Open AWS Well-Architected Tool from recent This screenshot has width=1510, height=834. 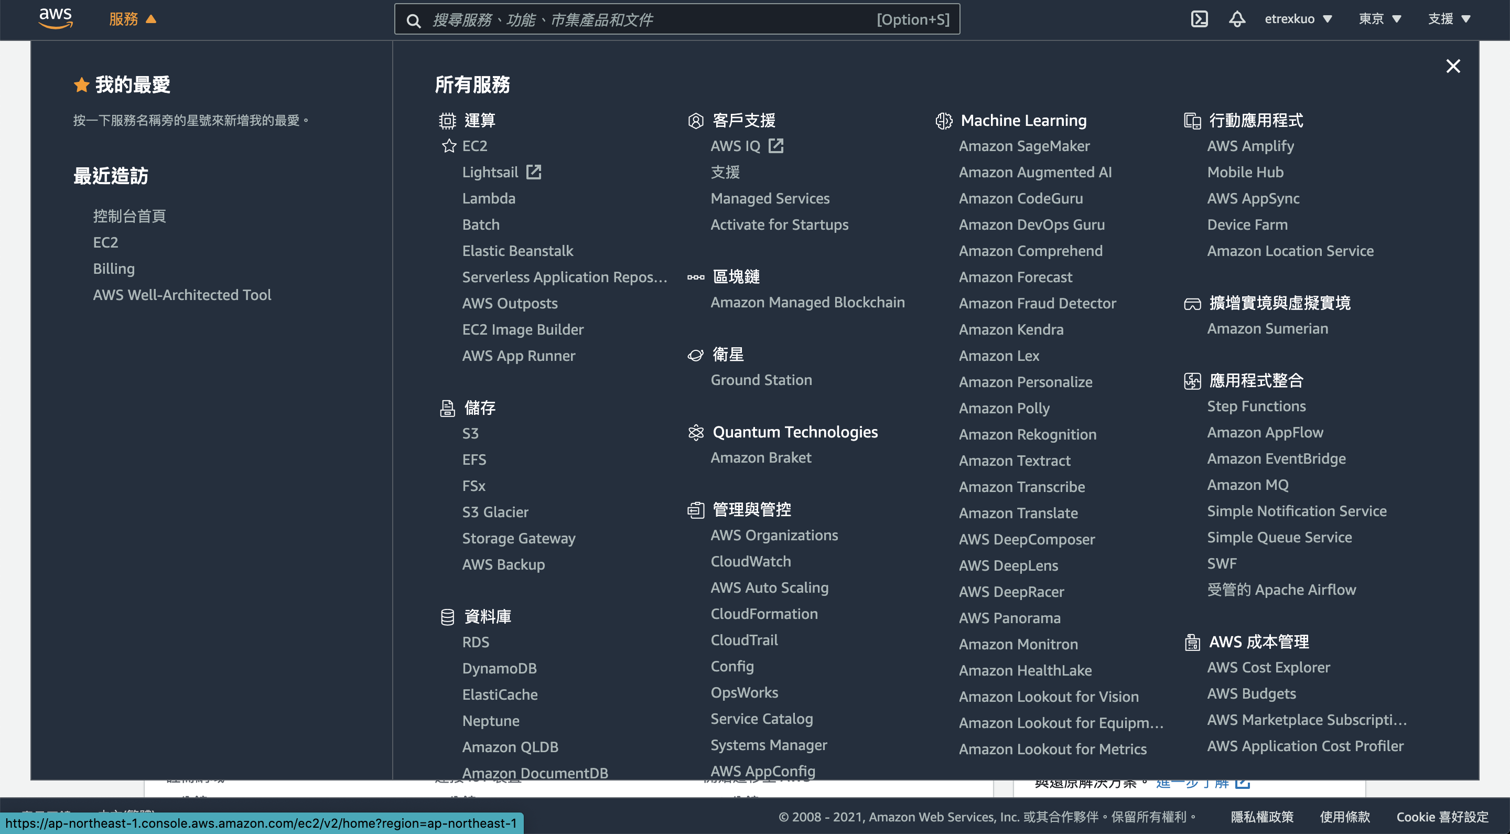click(182, 295)
